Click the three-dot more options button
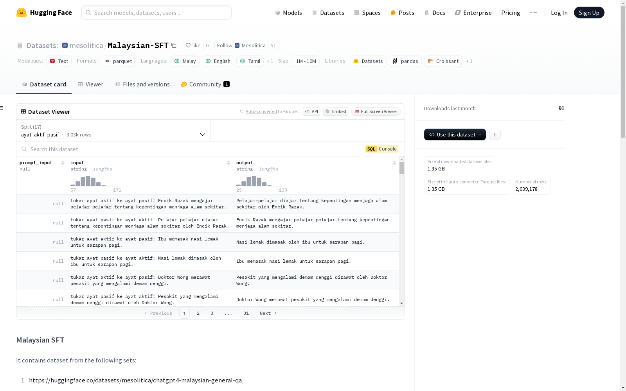Screen dimensions: 626x391 (495, 135)
